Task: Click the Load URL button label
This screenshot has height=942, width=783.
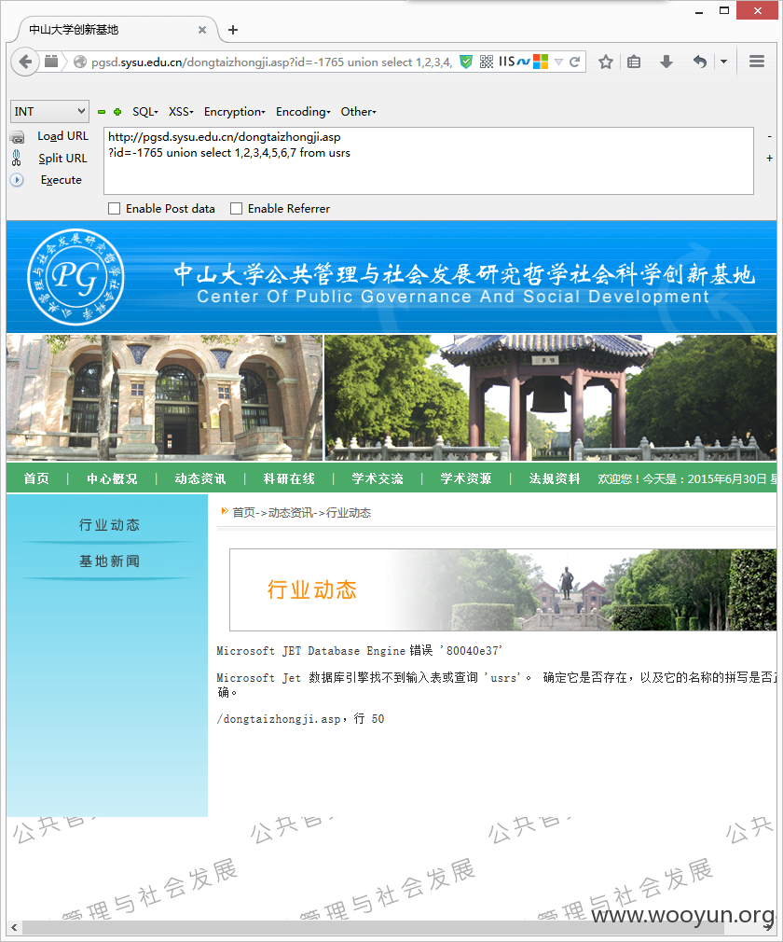Action: pos(62,136)
